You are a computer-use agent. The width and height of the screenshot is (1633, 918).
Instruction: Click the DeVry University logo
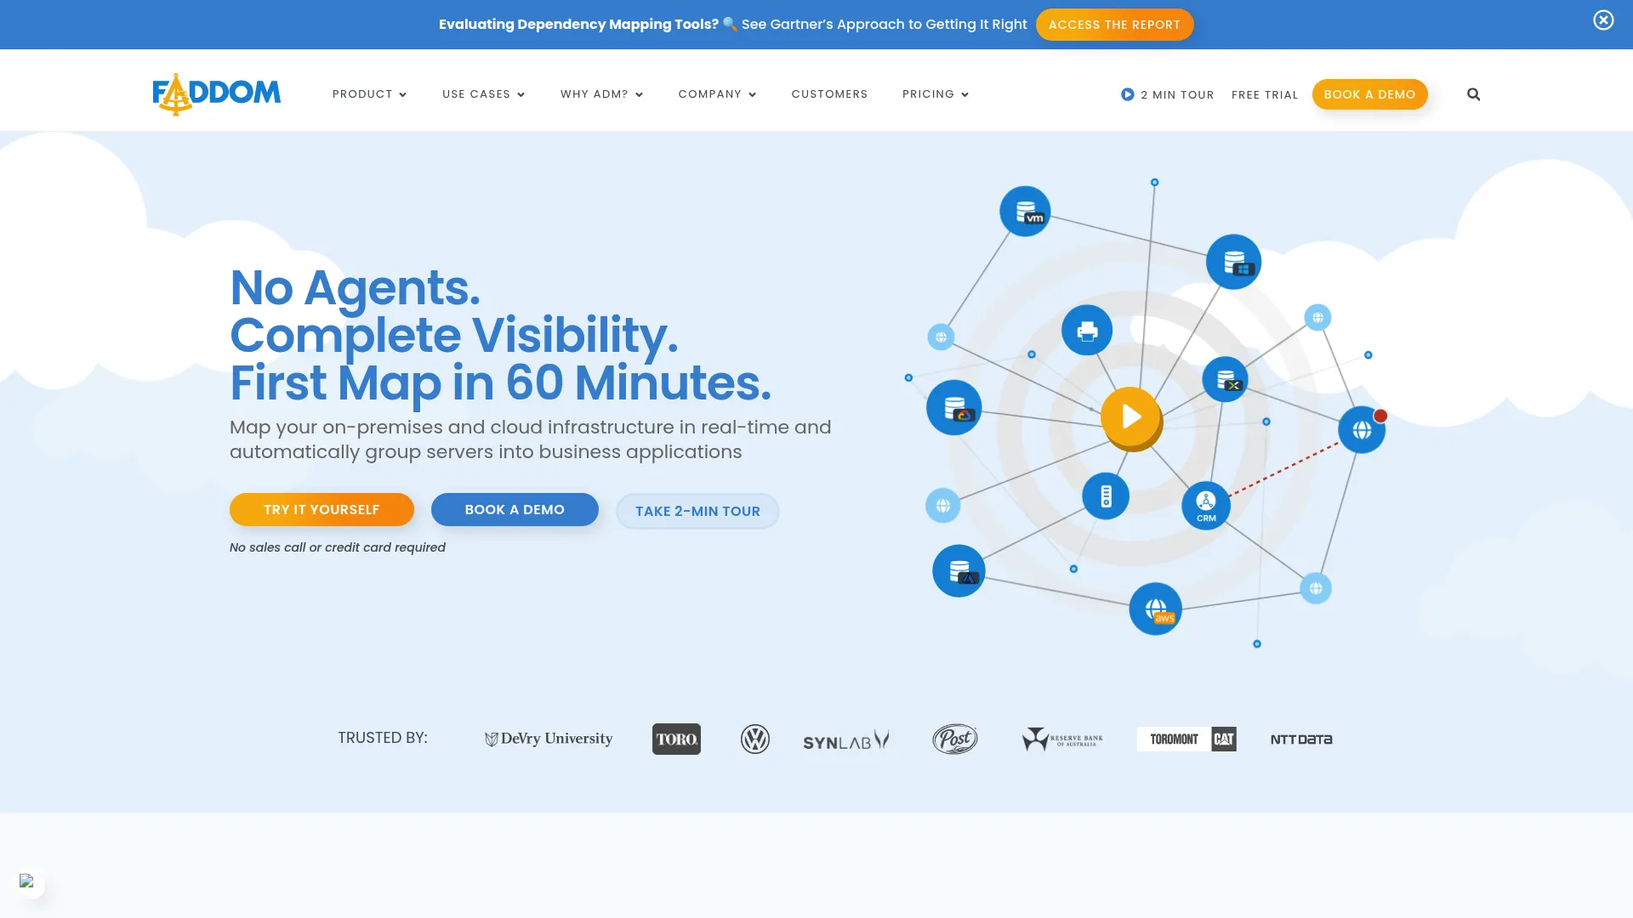[549, 739]
